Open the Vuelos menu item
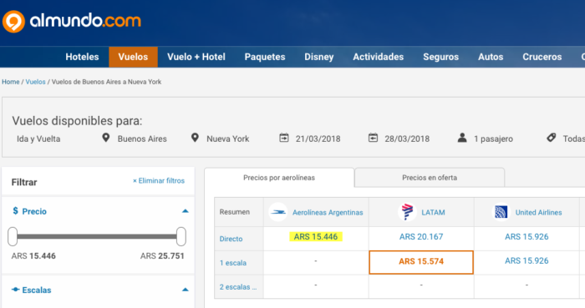The height and width of the screenshot is (308, 585). (x=133, y=57)
